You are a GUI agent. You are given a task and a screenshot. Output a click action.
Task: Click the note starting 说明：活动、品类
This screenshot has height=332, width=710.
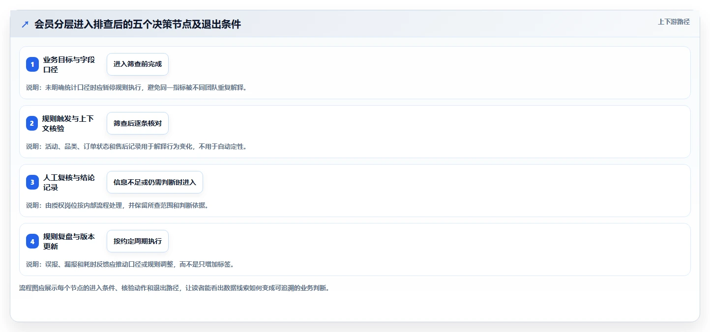pos(136,146)
